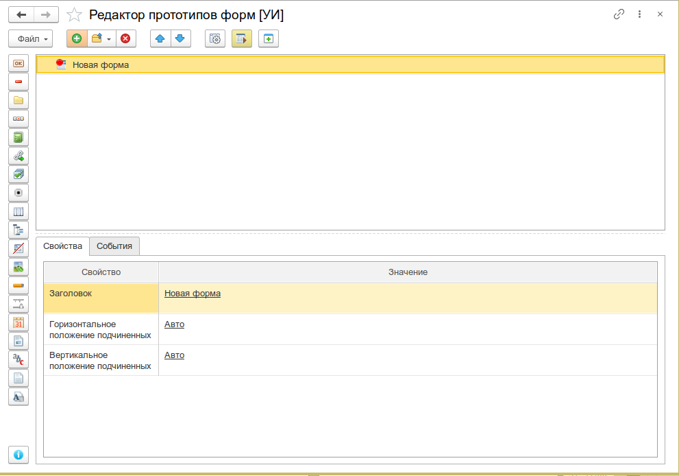
Task: Open the Файл dropdown menu
Action: tap(31, 38)
